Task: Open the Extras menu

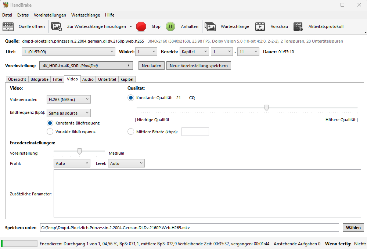Action: click(x=23, y=15)
